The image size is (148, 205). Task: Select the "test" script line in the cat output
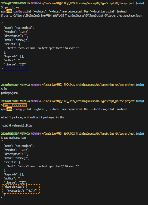click(43, 166)
